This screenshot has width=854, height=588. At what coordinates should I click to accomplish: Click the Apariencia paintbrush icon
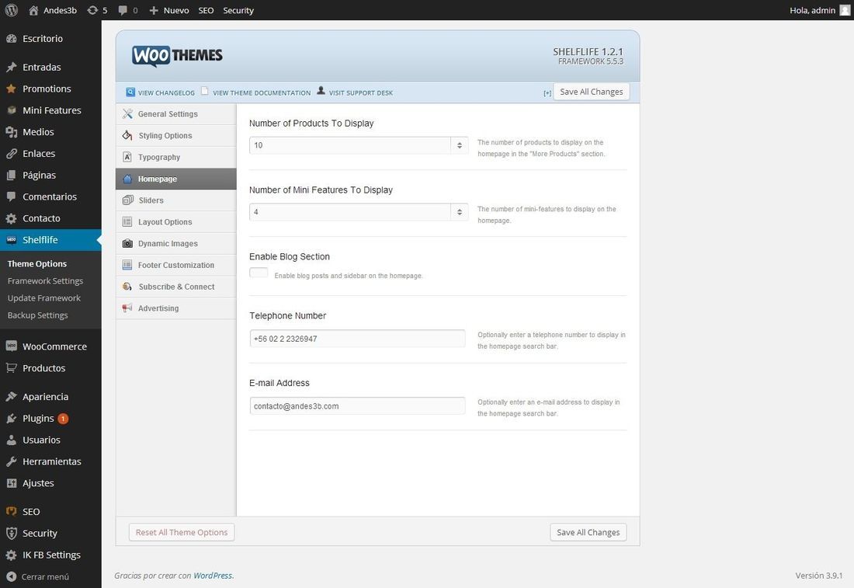coord(11,397)
